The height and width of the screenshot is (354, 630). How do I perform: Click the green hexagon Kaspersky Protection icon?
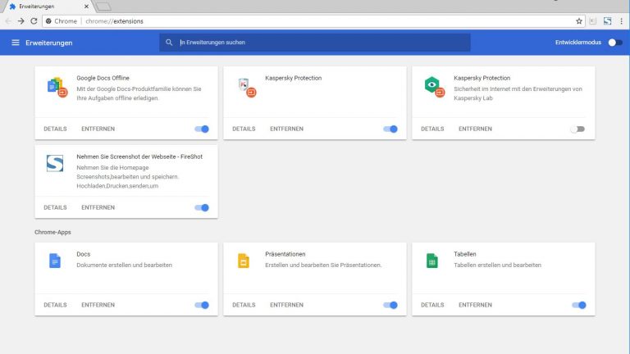point(432,85)
